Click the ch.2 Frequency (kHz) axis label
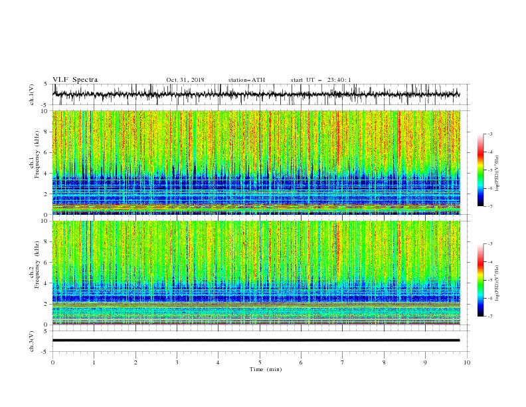The image size is (526, 407). [35, 264]
